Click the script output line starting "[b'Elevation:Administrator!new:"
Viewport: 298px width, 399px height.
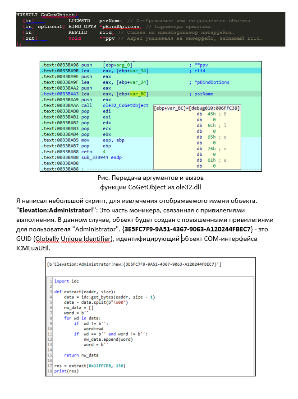(x=134, y=264)
